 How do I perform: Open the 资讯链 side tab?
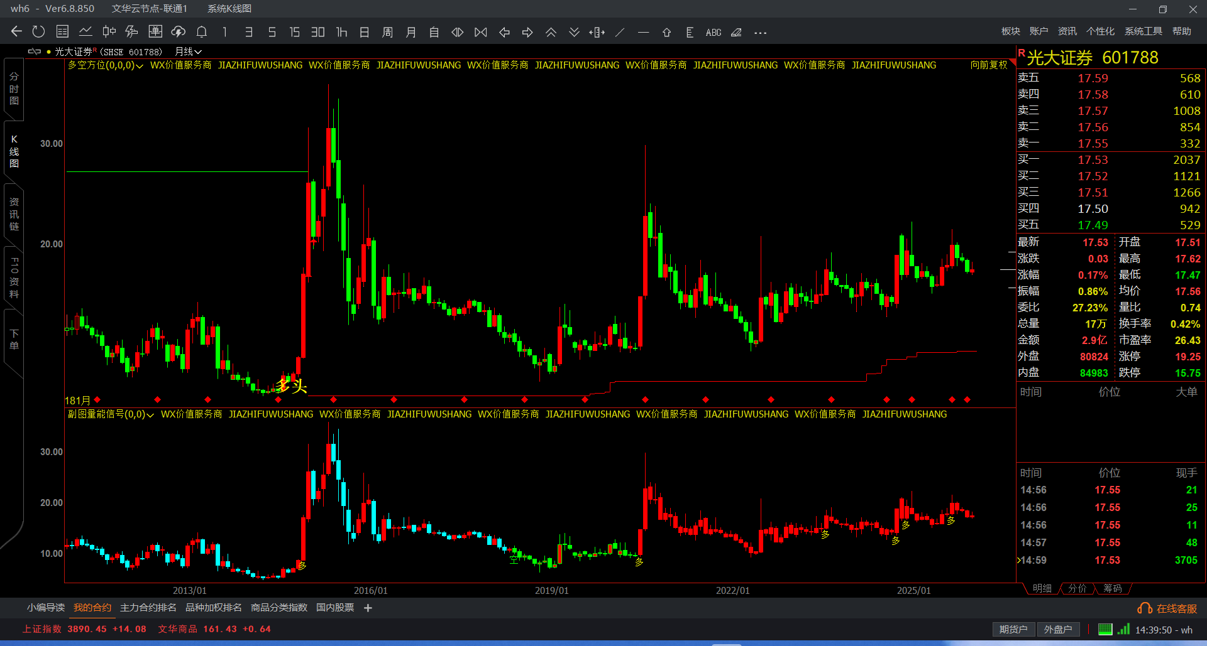pyautogui.click(x=14, y=214)
